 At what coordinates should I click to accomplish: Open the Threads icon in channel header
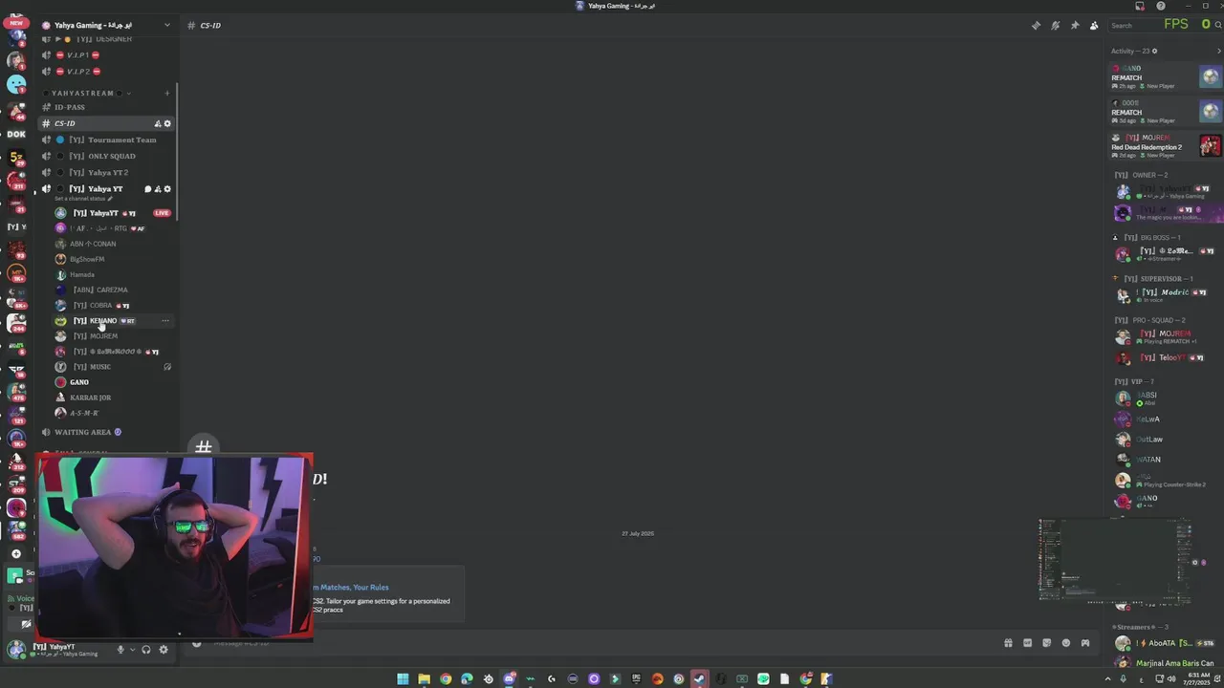pos(1036,26)
